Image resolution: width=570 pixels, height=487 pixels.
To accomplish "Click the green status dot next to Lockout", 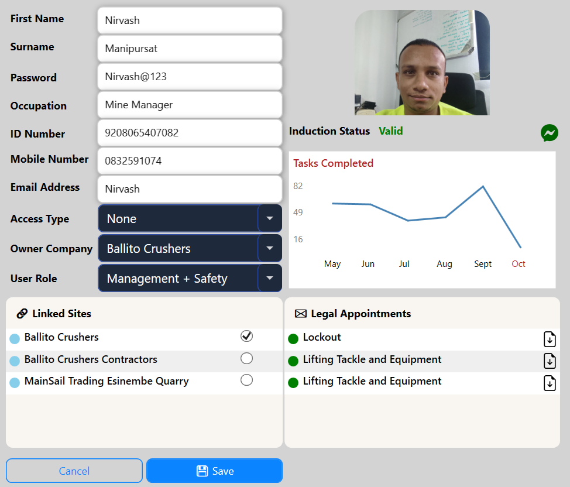I will point(293,339).
